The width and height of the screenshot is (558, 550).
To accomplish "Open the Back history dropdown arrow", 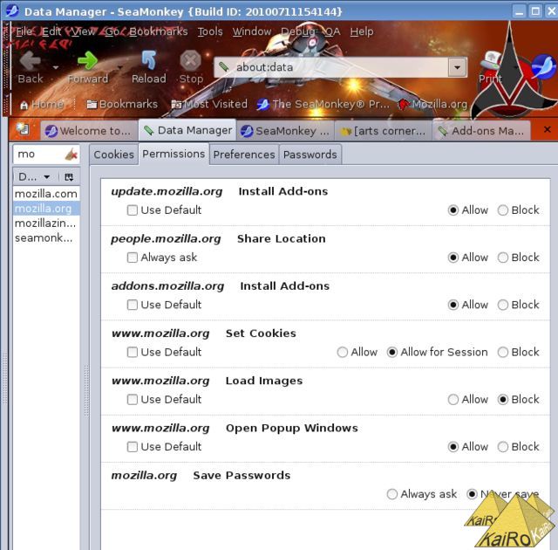I will (x=55, y=67).
